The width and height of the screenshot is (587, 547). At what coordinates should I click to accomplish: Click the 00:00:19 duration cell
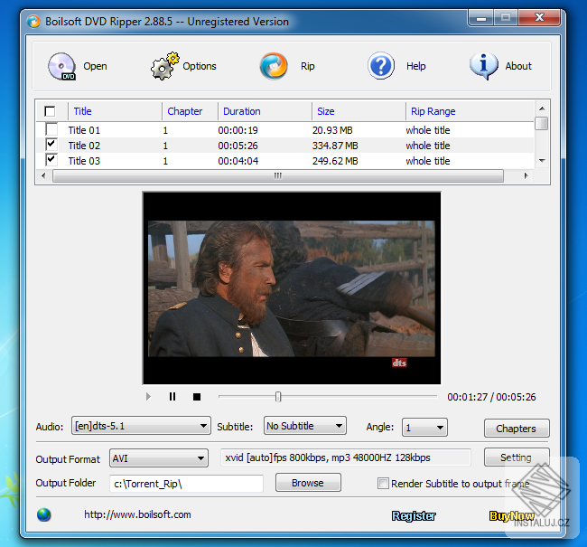(238, 130)
